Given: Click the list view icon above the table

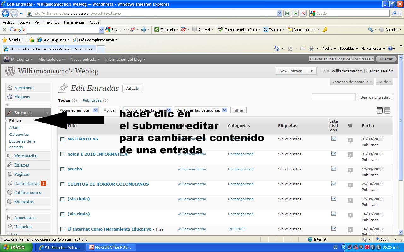Looking at the screenshot, I should pyautogui.click(x=379, y=110).
